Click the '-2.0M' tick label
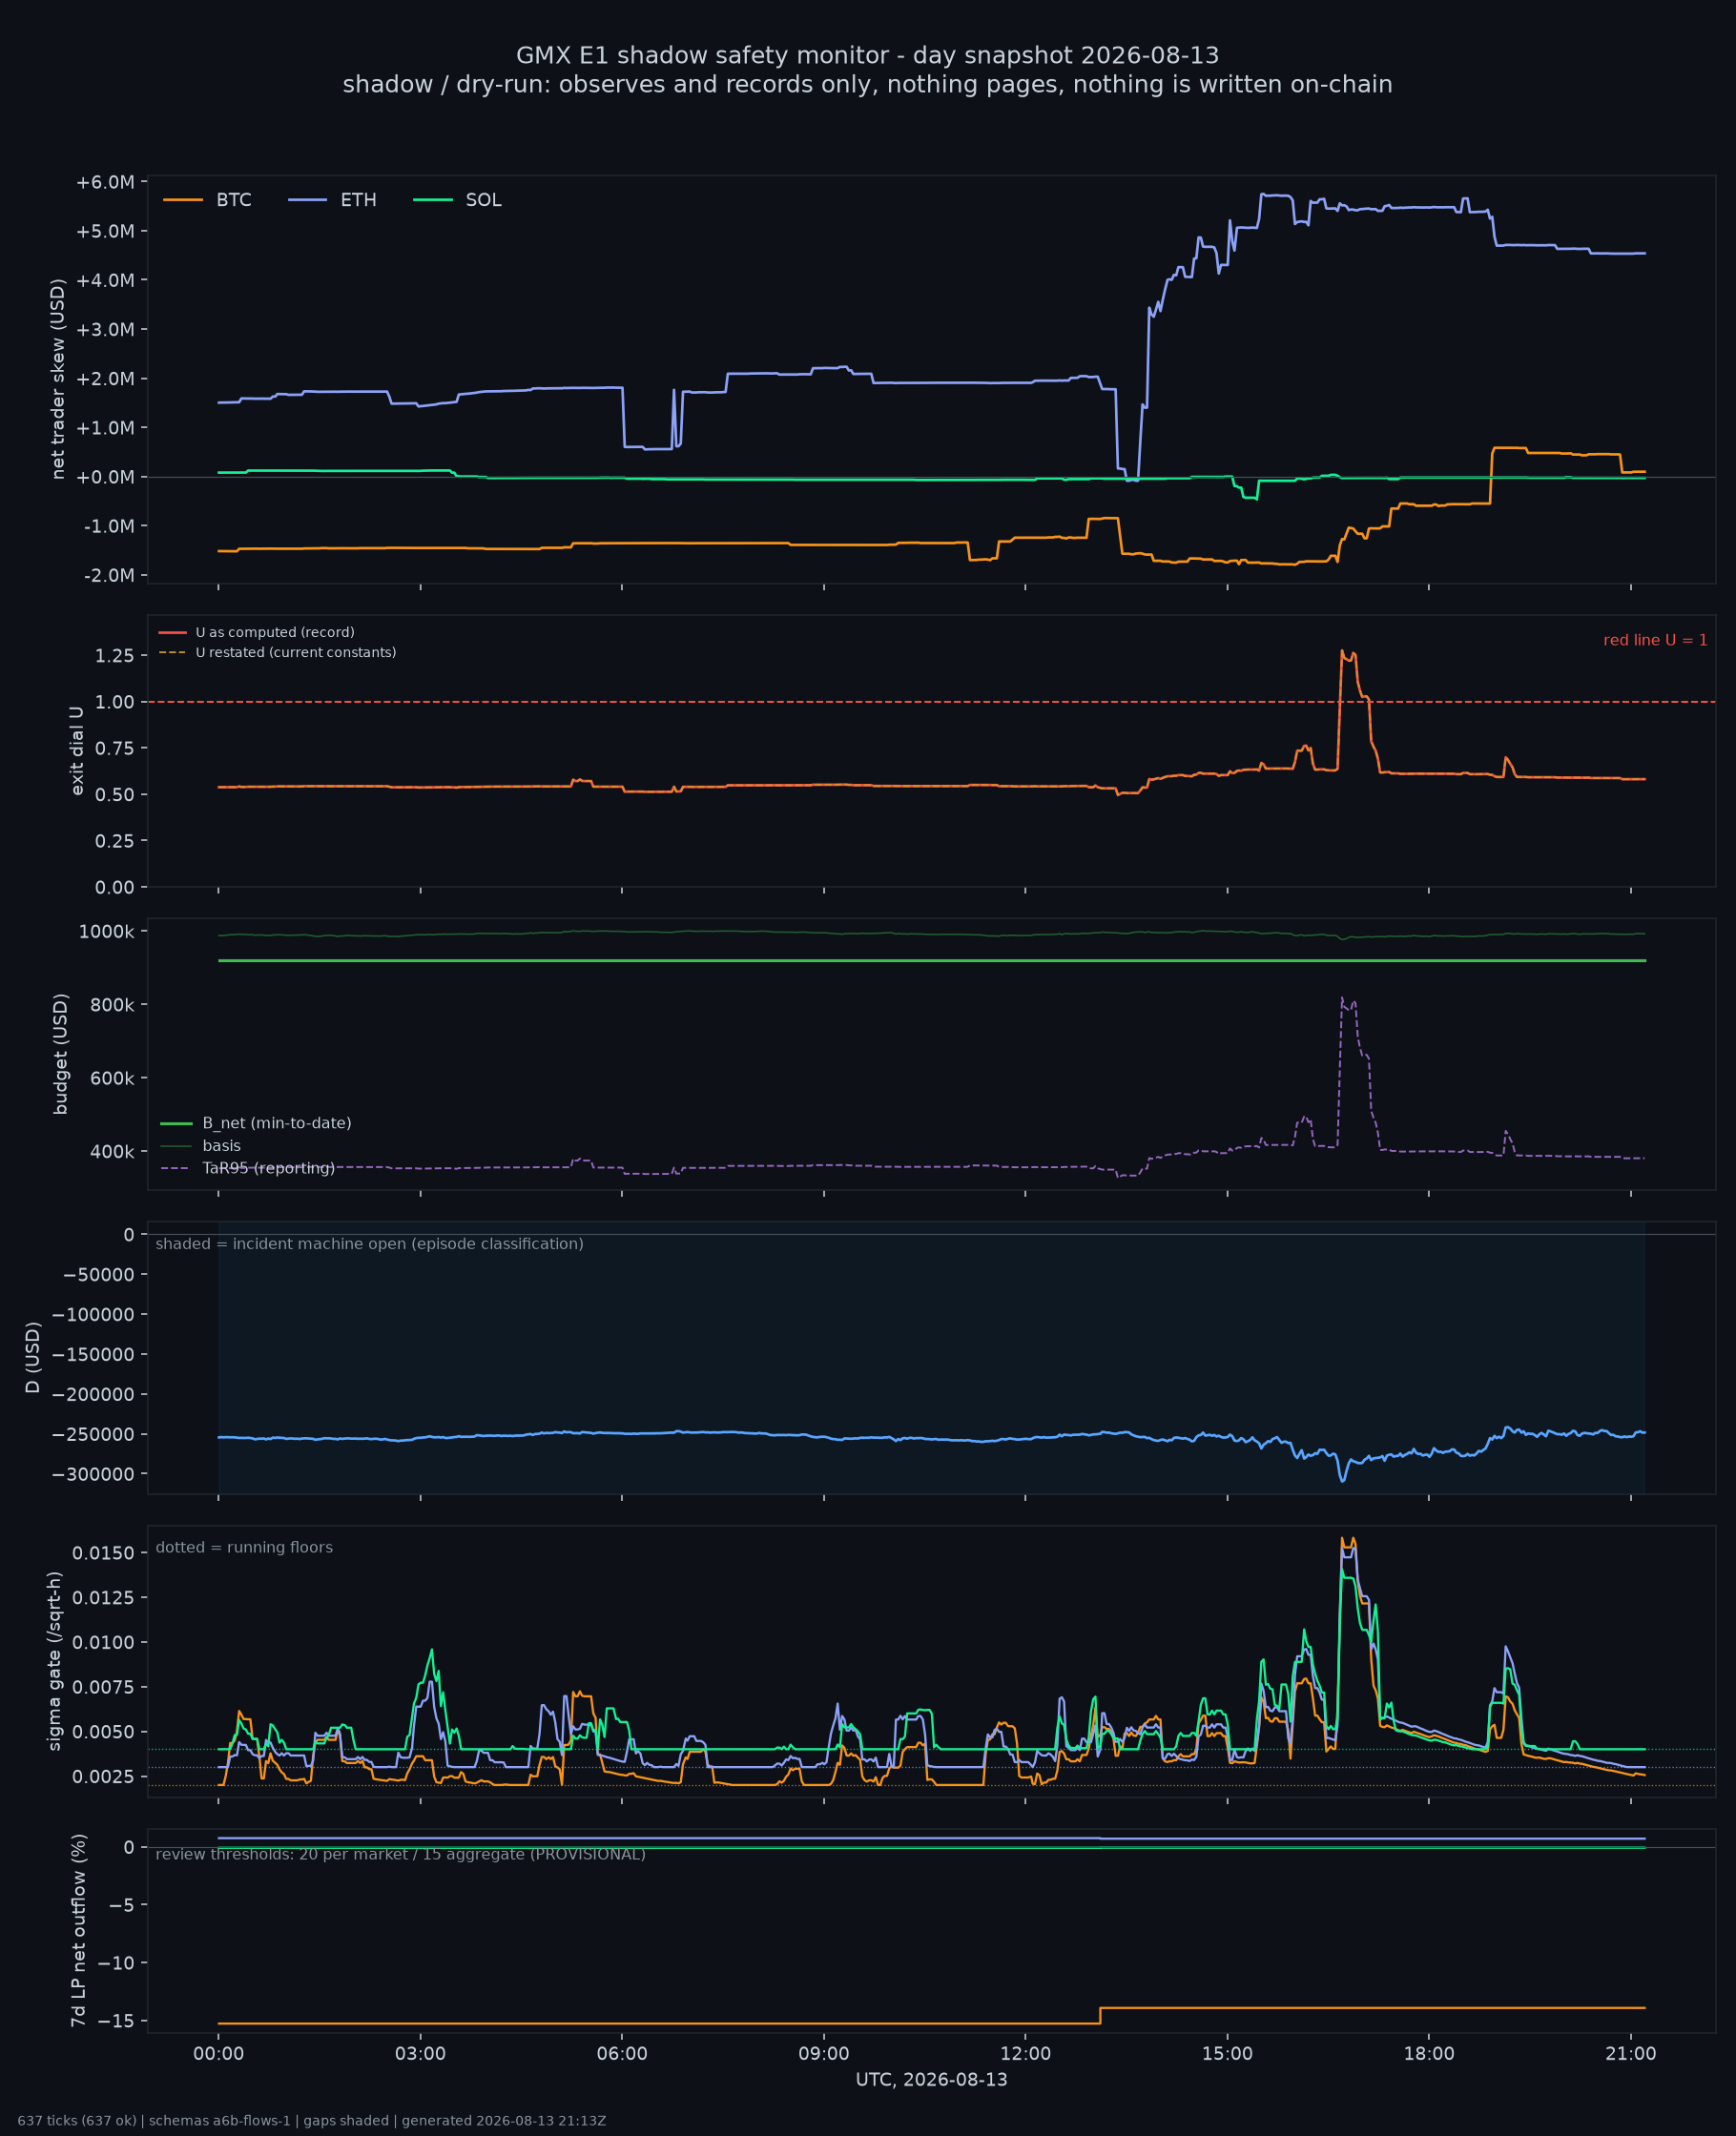The width and height of the screenshot is (1736, 2136). (108, 575)
